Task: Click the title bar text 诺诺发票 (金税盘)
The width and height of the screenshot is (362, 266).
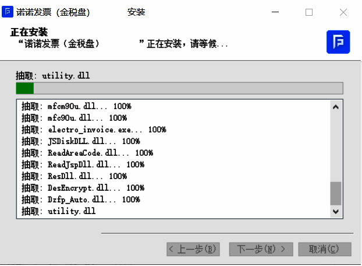Action: (53, 12)
